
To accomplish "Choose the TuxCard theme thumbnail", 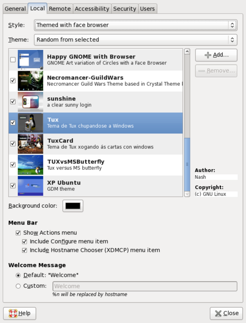I will pos(30,144).
